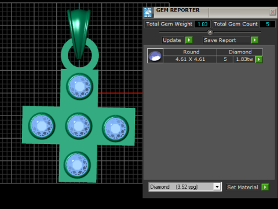Click the gem quantity cell showing 5
Screen dimensions: 278x209
225,59
